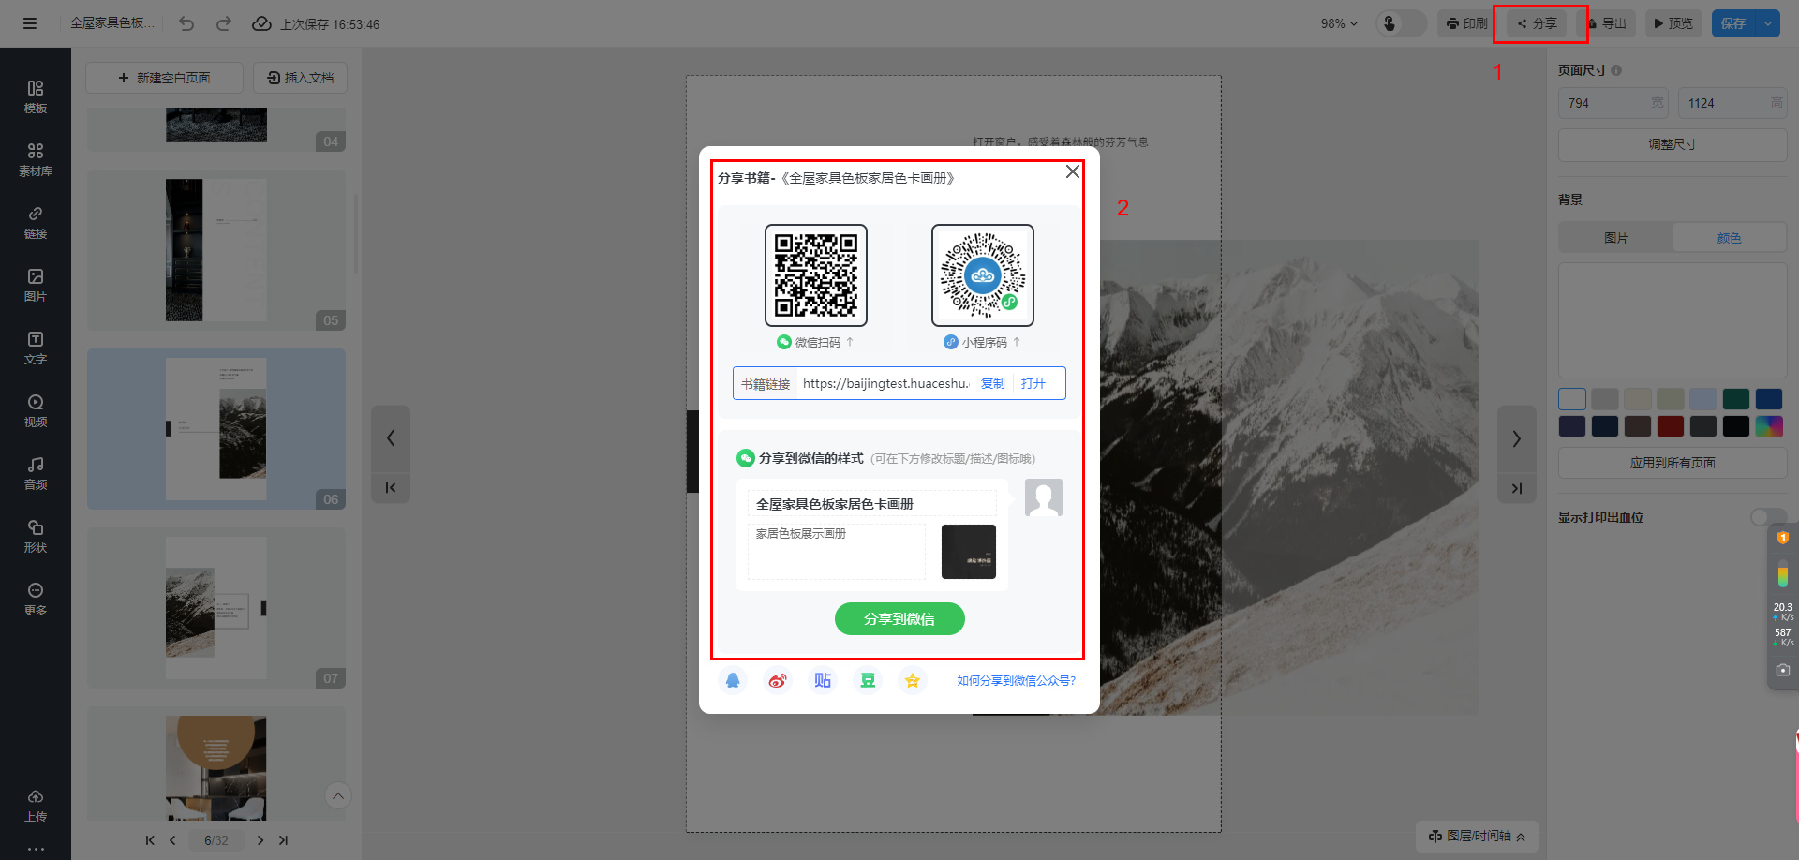
Task: Open the 素材库 materials library panel
Action: pyautogui.click(x=36, y=159)
